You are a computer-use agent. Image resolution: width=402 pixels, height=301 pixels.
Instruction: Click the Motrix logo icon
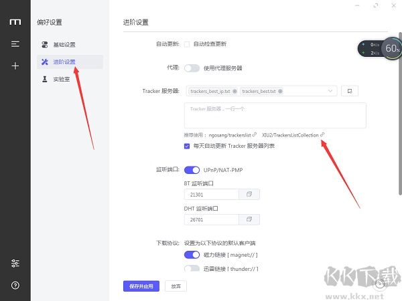(x=15, y=22)
